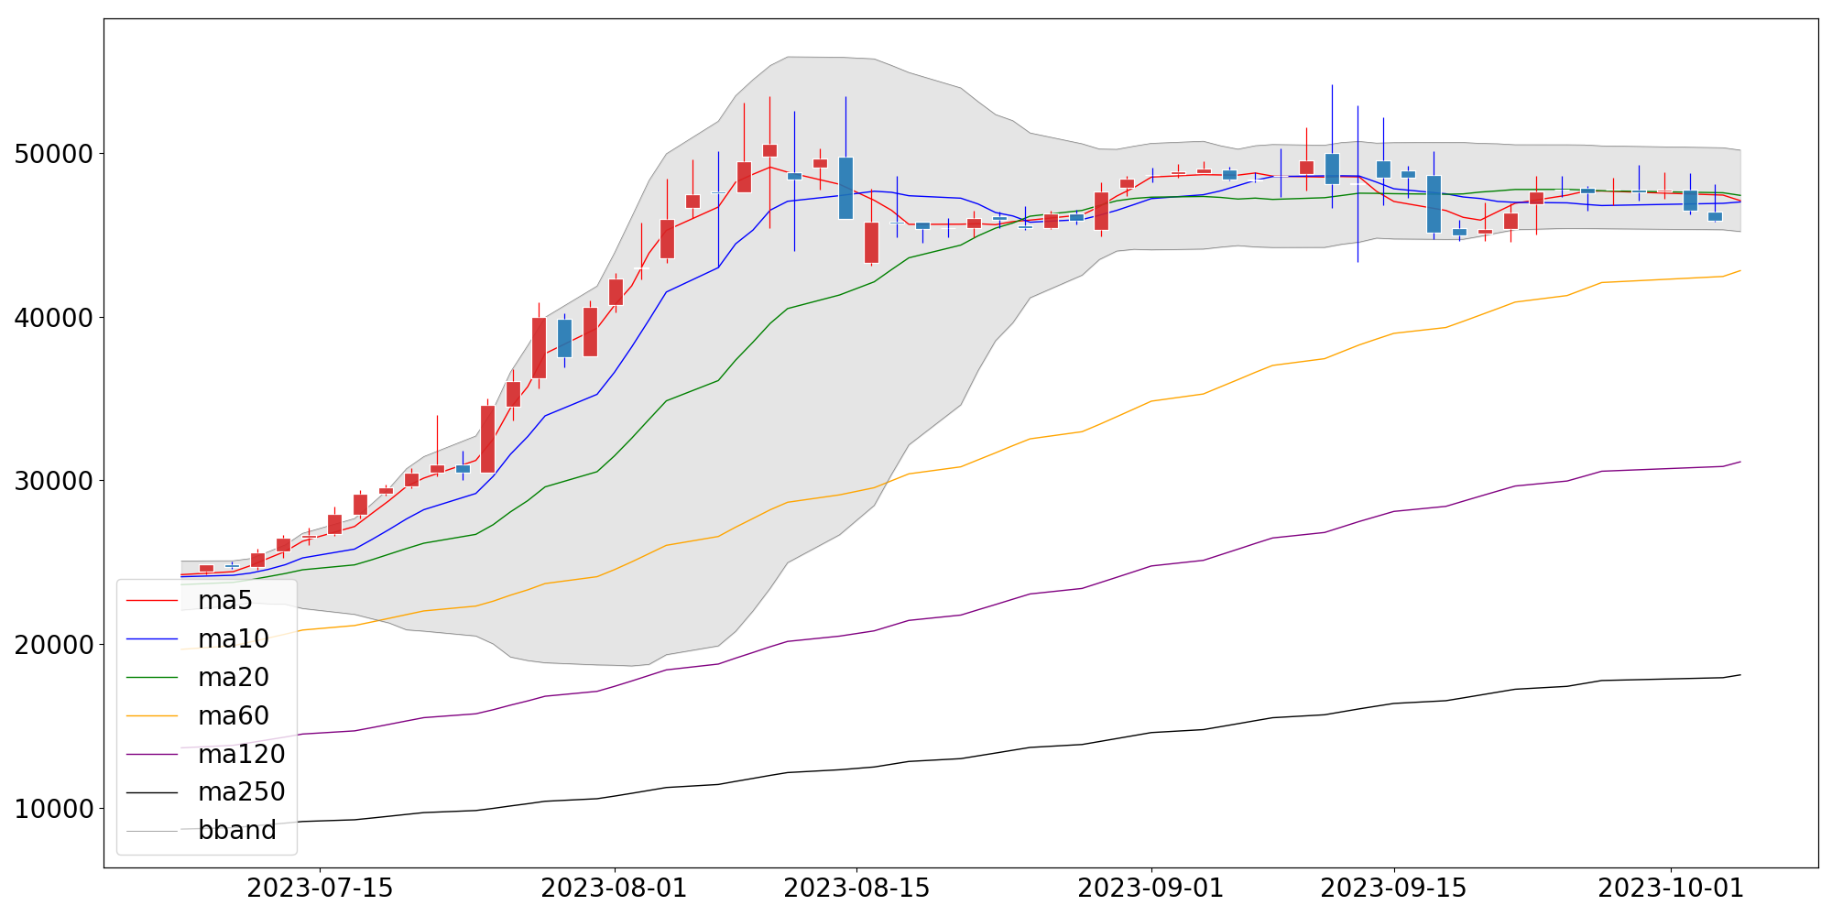Click the 10000 y-axis tick label

[54, 809]
